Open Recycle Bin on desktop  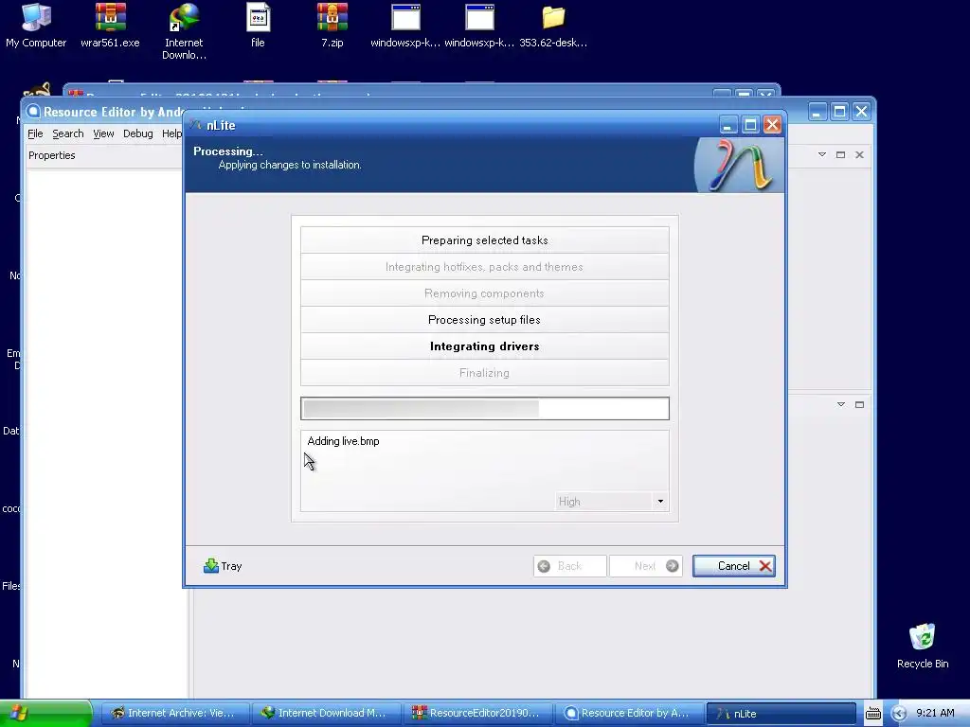(x=923, y=646)
